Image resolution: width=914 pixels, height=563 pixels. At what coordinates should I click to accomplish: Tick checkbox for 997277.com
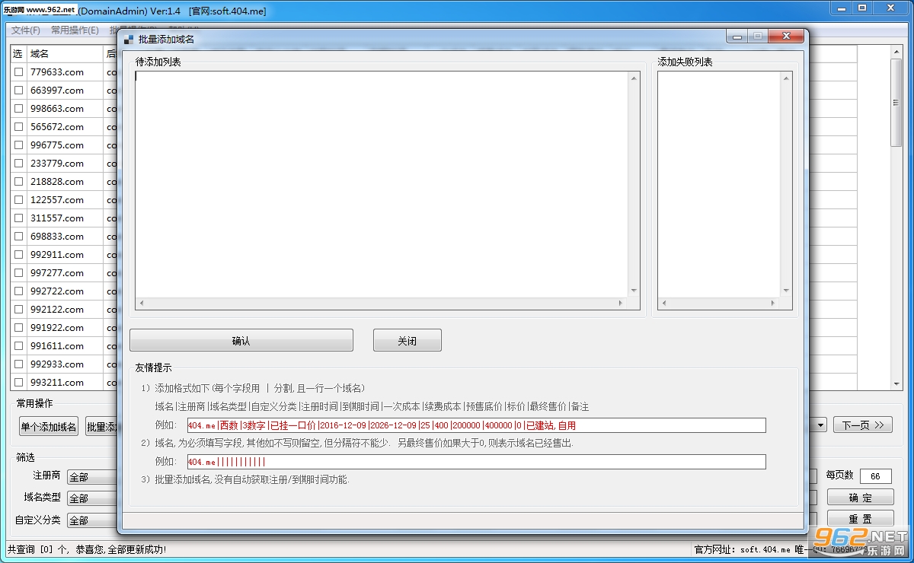pos(19,273)
